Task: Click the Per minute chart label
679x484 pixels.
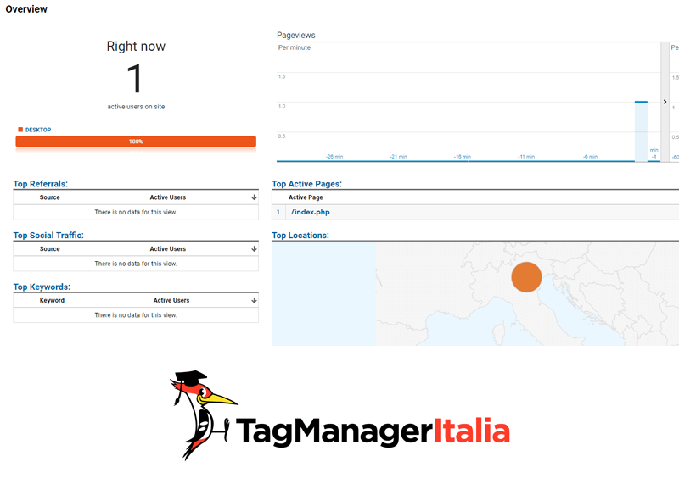Action: [x=295, y=47]
